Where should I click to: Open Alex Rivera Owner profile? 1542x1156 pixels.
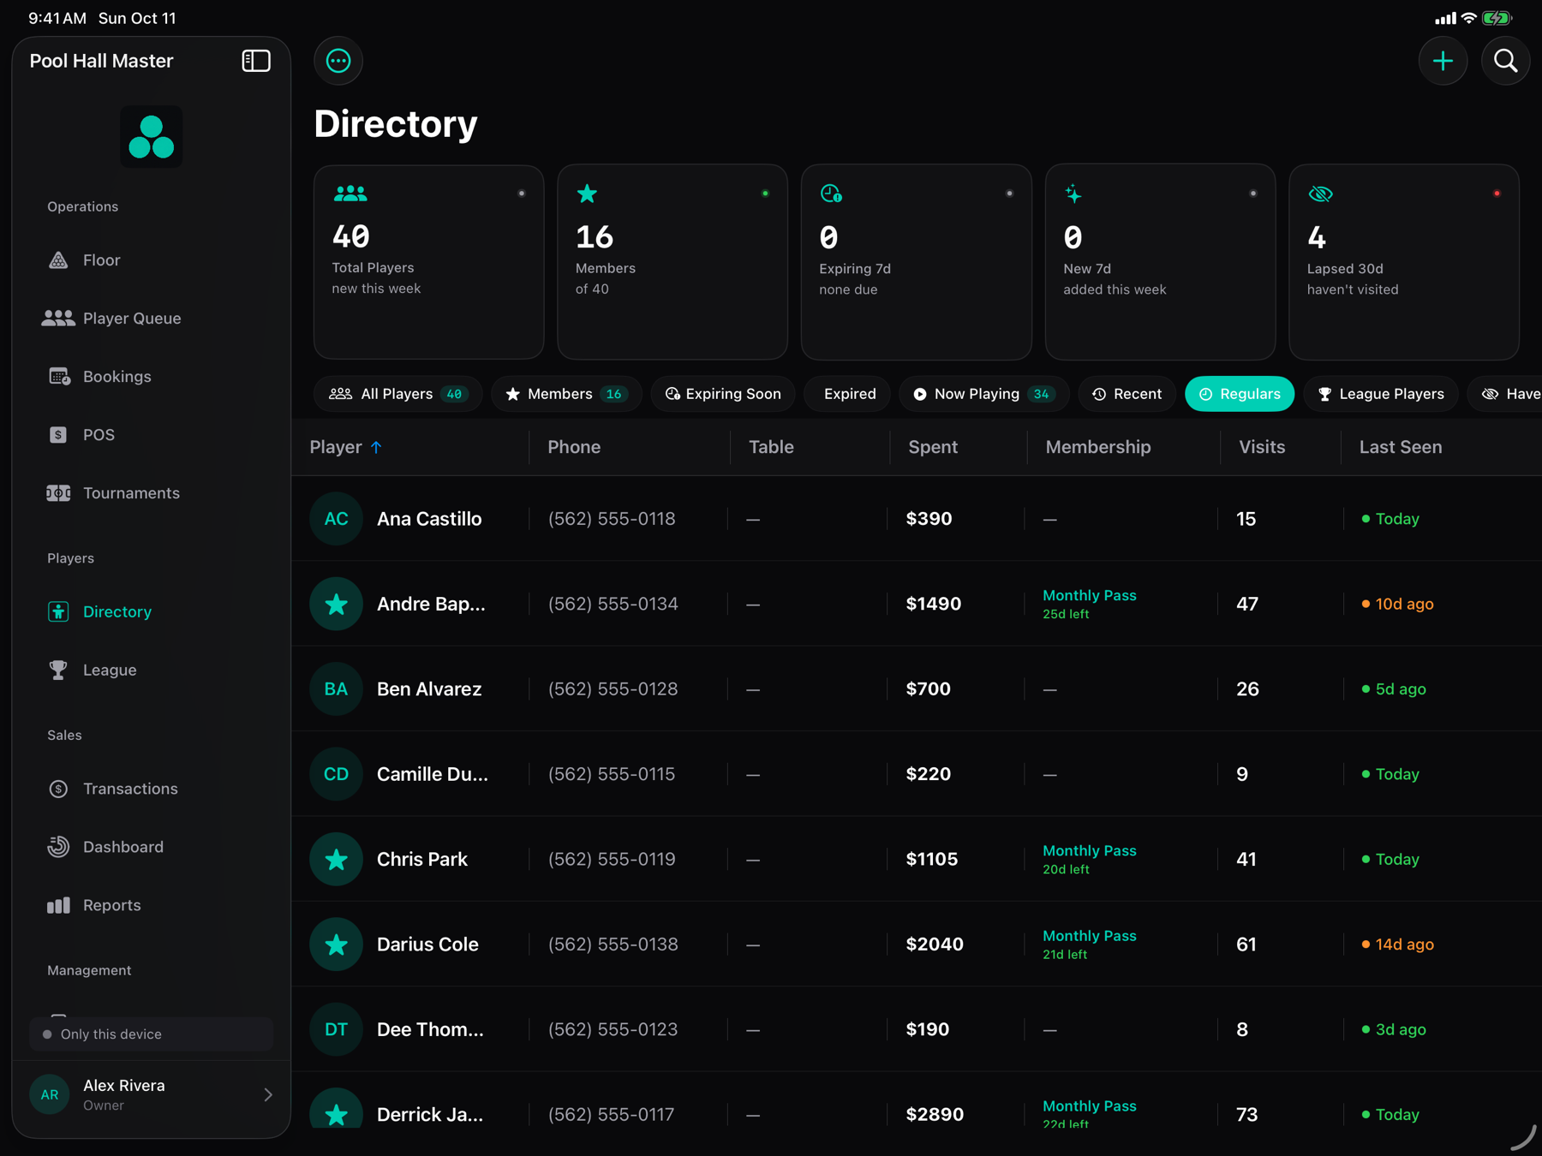click(152, 1095)
